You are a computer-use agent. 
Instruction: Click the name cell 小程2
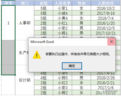pos(63,92)
